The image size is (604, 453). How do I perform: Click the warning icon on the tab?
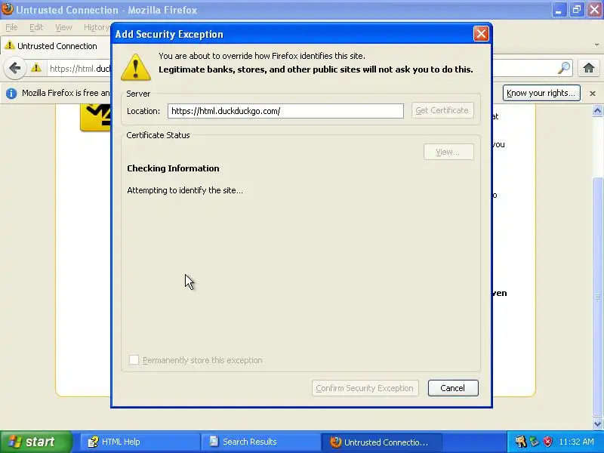(10, 45)
